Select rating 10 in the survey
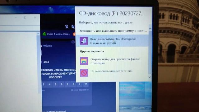The image size is (199, 112). click(x=86, y=84)
